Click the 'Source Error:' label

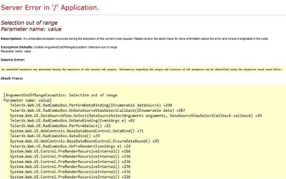13,60
